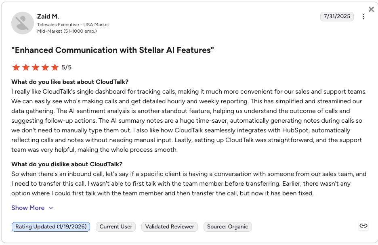Click the Source: Organic tag
378x245 pixels.
(x=228, y=227)
